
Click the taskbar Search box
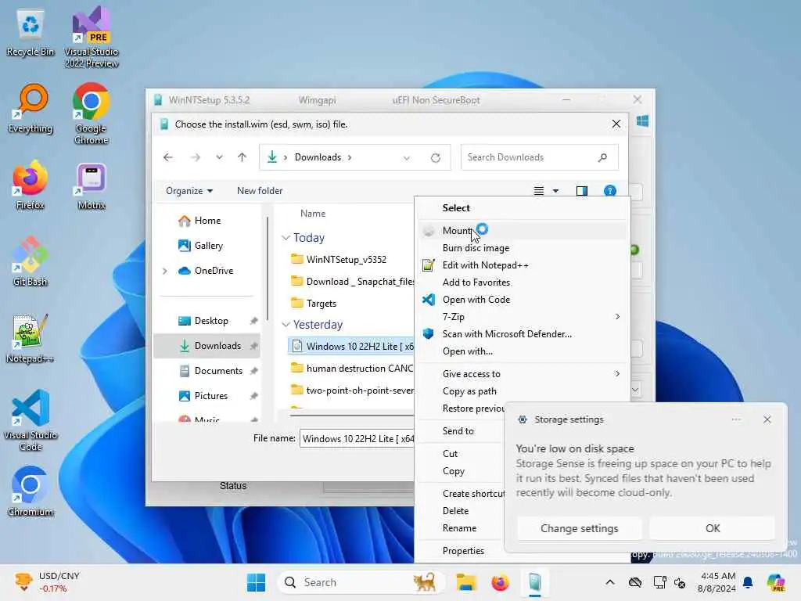(x=360, y=582)
